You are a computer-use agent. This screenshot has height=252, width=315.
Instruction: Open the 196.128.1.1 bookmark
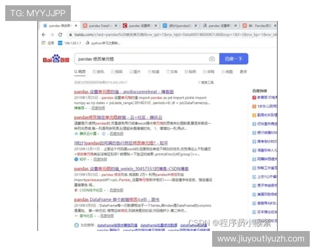[69, 43]
